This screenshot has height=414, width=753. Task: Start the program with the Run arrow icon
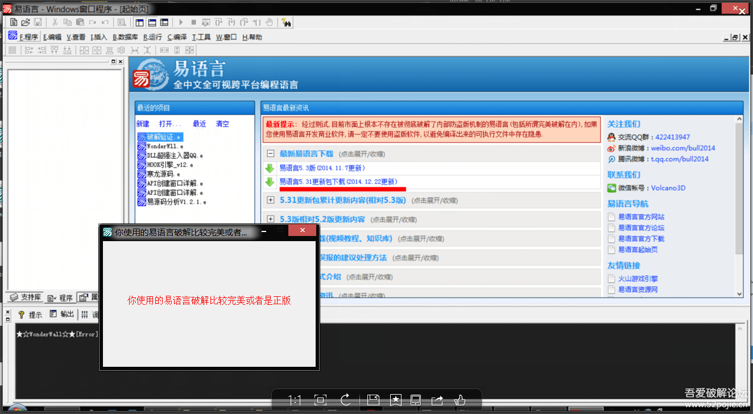click(181, 22)
